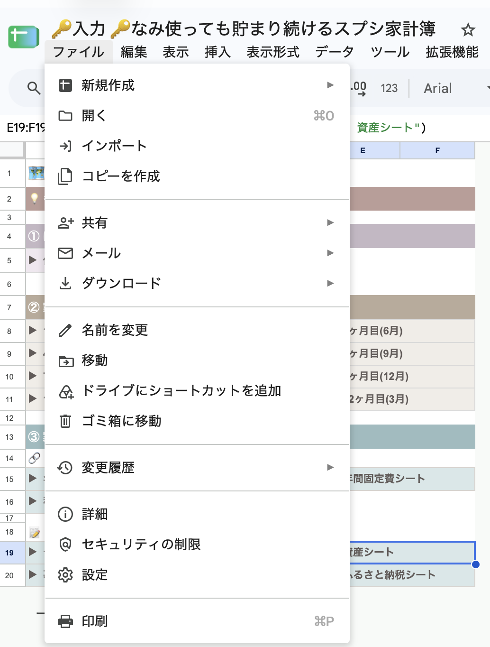Open the 挿入 menu
Image resolution: width=490 pixels, height=647 pixels.
click(218, 52)
